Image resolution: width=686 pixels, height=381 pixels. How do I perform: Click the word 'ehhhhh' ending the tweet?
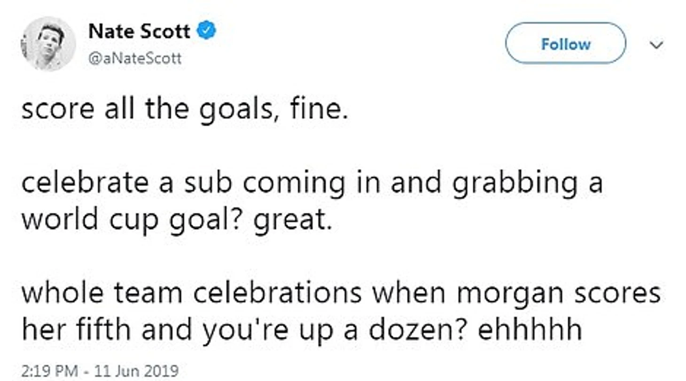(530, 330)
